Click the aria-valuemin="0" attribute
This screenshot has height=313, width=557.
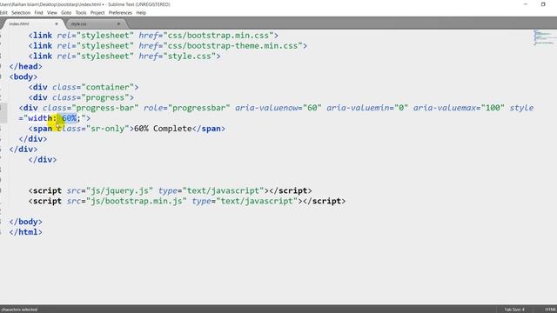(367, 108)
